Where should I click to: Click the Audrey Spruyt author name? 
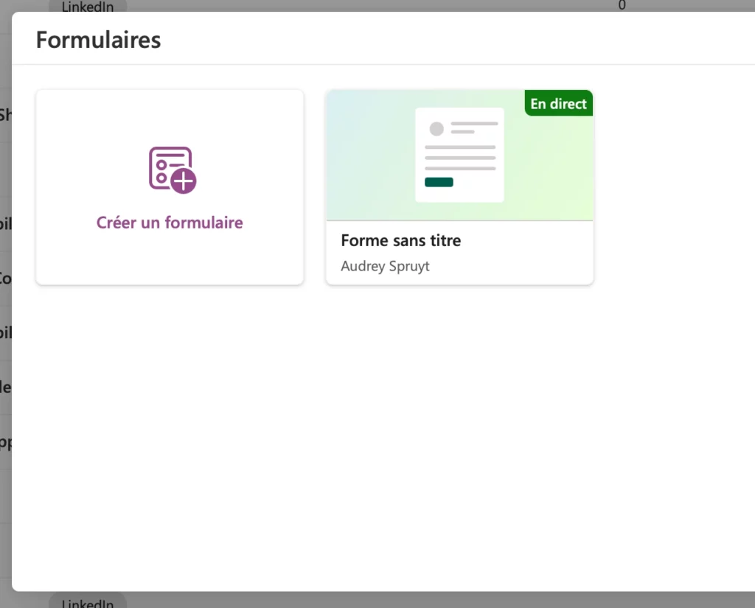click(x=385, y=266)
